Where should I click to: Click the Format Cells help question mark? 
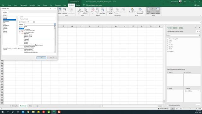50,9
